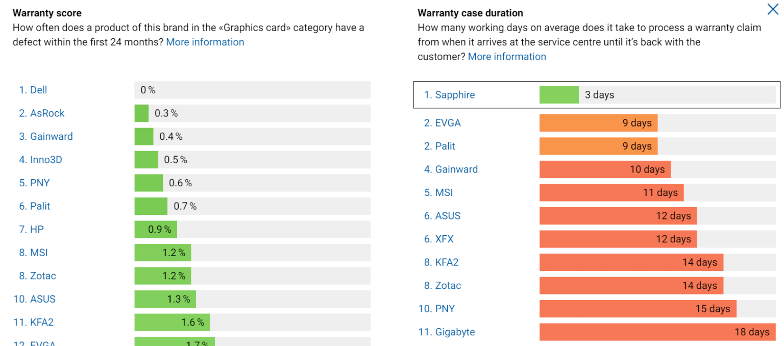The image size is (784, 346).
Task: Open More information under Warranty score
Action: coord(205,42)
